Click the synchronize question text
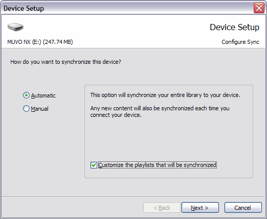The width and height of the screenshot is (267, 219). [x=65, y=62]
